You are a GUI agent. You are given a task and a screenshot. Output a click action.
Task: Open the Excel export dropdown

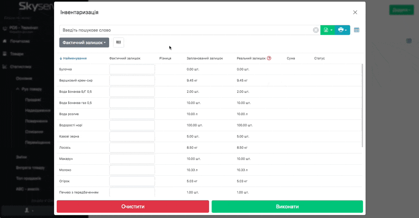327,30
